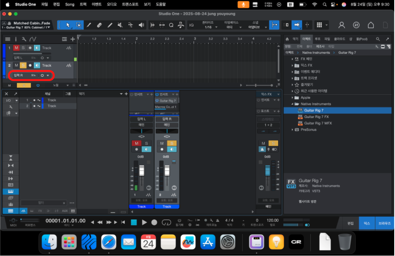The width and height of the screenshot is (395, 256).
Task: Expand the PreSonus vendor folder
Action: tap(292, 130)
